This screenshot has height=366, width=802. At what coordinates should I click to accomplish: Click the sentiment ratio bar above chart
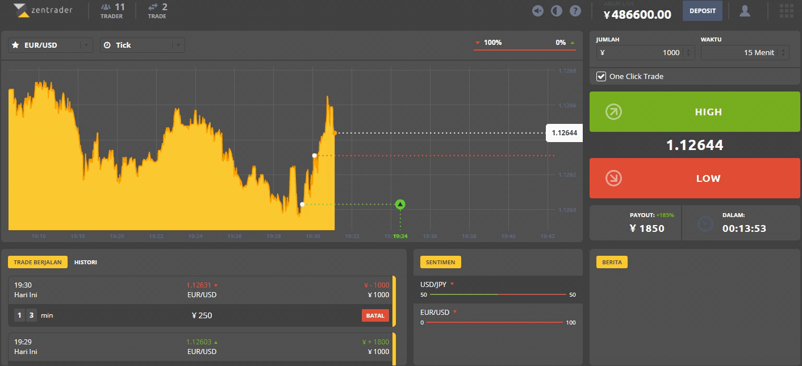point(525,50)
